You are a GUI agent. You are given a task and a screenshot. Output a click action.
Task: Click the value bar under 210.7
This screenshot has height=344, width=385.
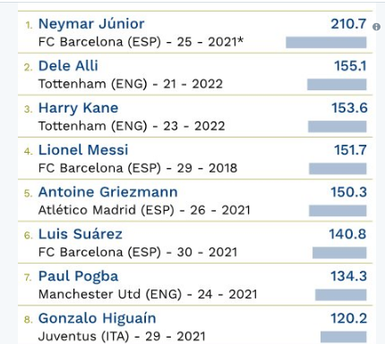tap(326, 42)
